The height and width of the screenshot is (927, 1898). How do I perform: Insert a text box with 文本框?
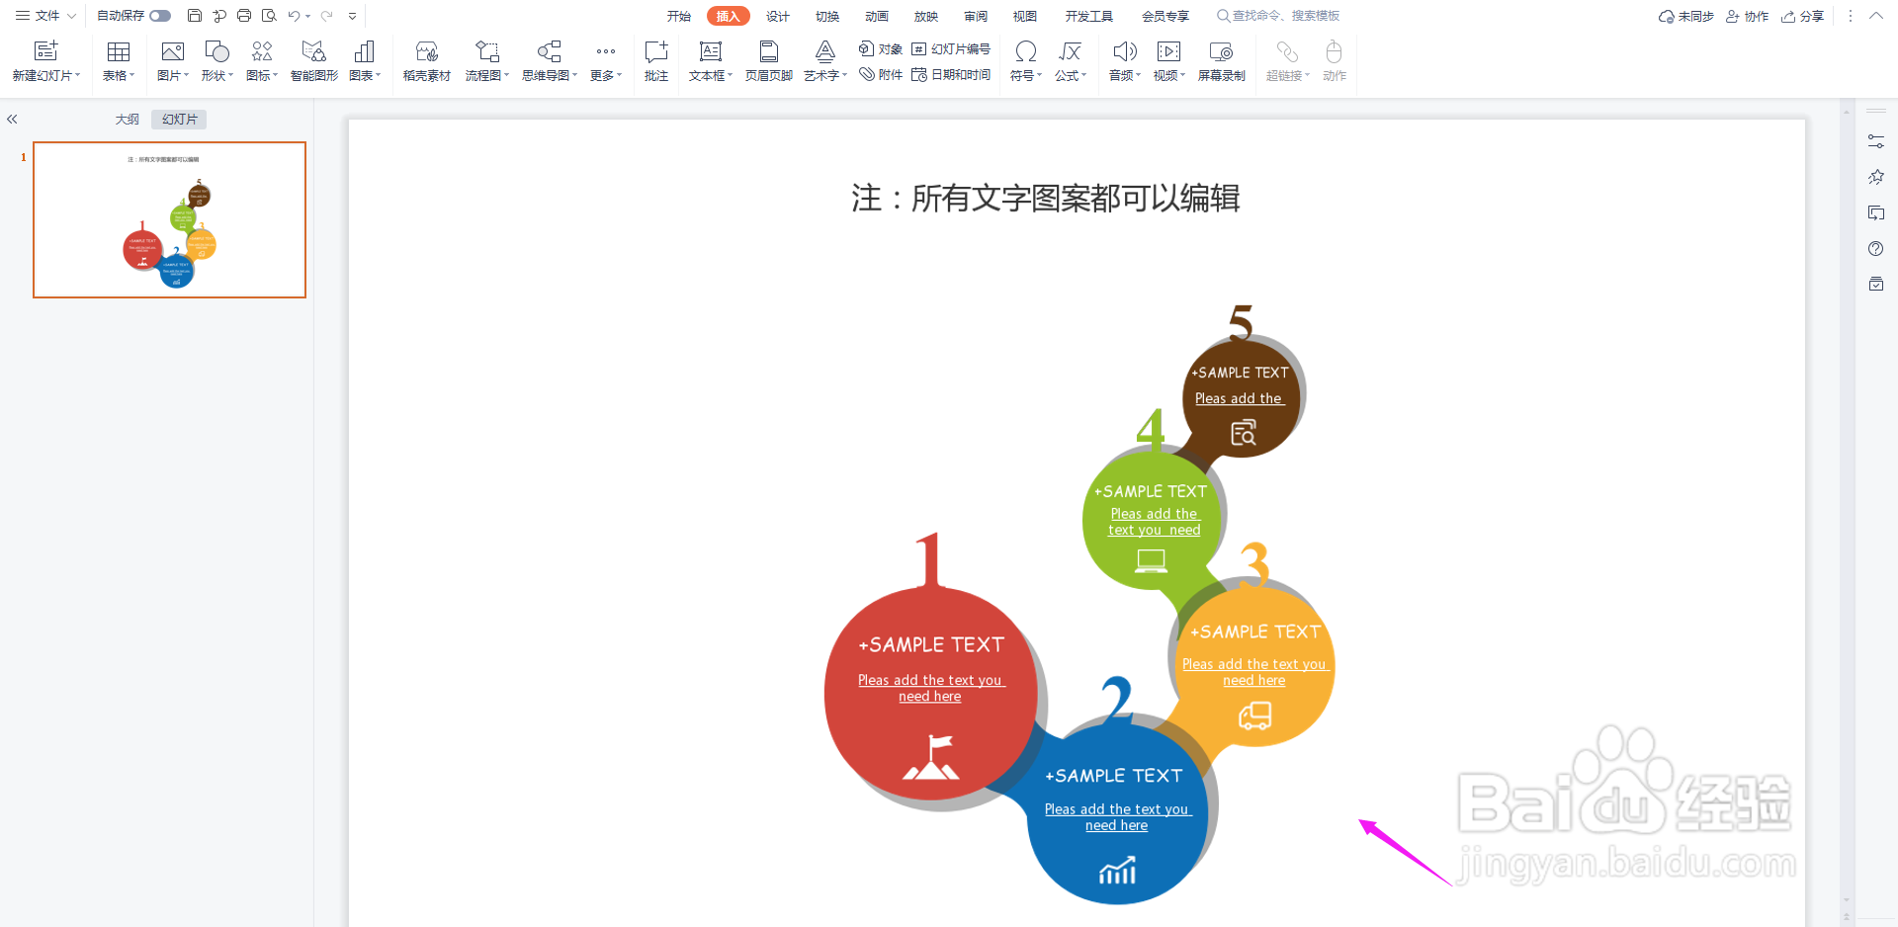pos(708,59)
